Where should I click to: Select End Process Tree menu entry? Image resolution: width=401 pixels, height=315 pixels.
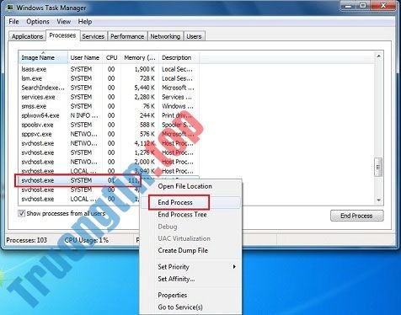(183, 215)
